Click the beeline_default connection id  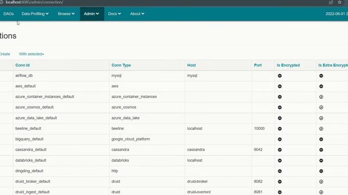28,128
